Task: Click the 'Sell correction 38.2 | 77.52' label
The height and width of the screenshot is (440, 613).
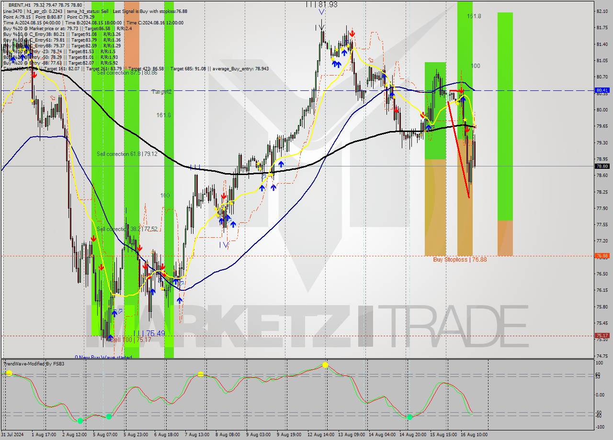Action: click(x=127, y=229)
